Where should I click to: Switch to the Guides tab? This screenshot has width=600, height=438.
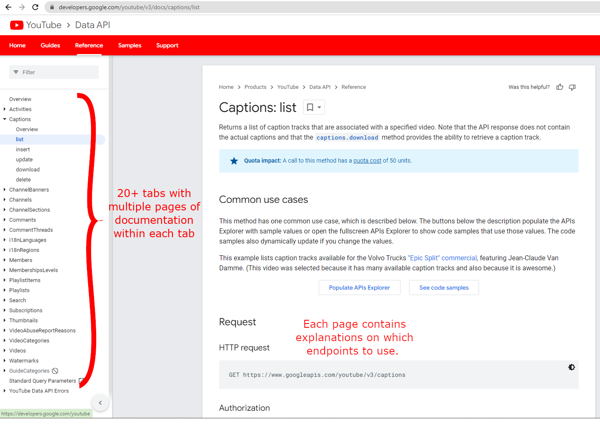click(x=50, y=45)
